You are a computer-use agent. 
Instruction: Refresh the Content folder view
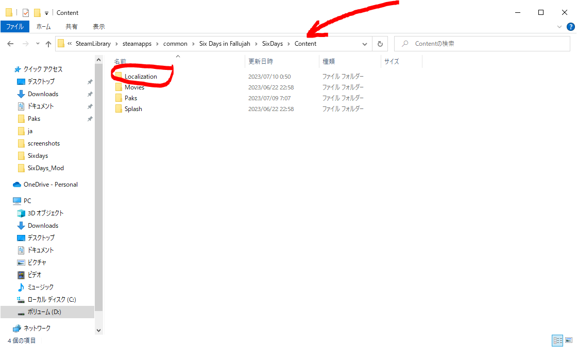point(380,44)
